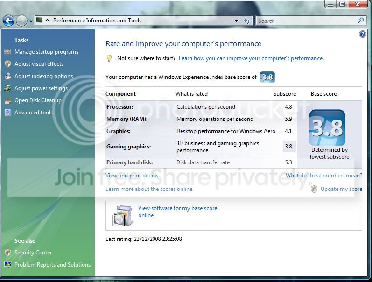
Task: Expand the address bar history dropdown
Action: click(x=236, y=21)
